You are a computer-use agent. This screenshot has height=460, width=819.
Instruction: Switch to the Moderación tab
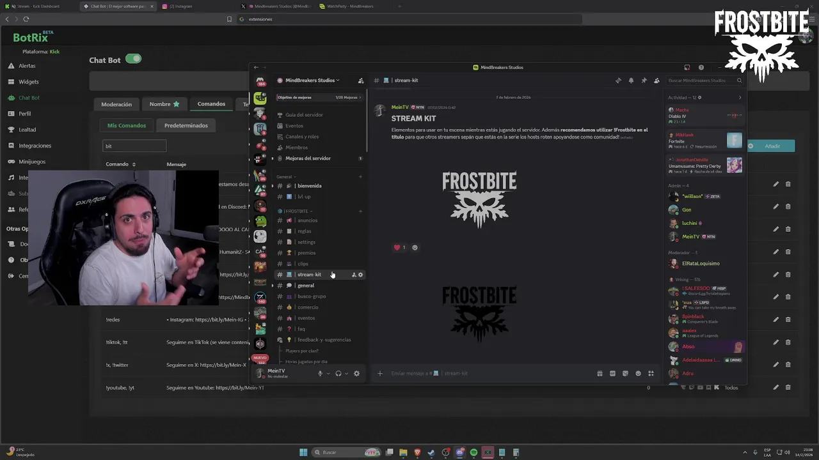tap(116, 104)
